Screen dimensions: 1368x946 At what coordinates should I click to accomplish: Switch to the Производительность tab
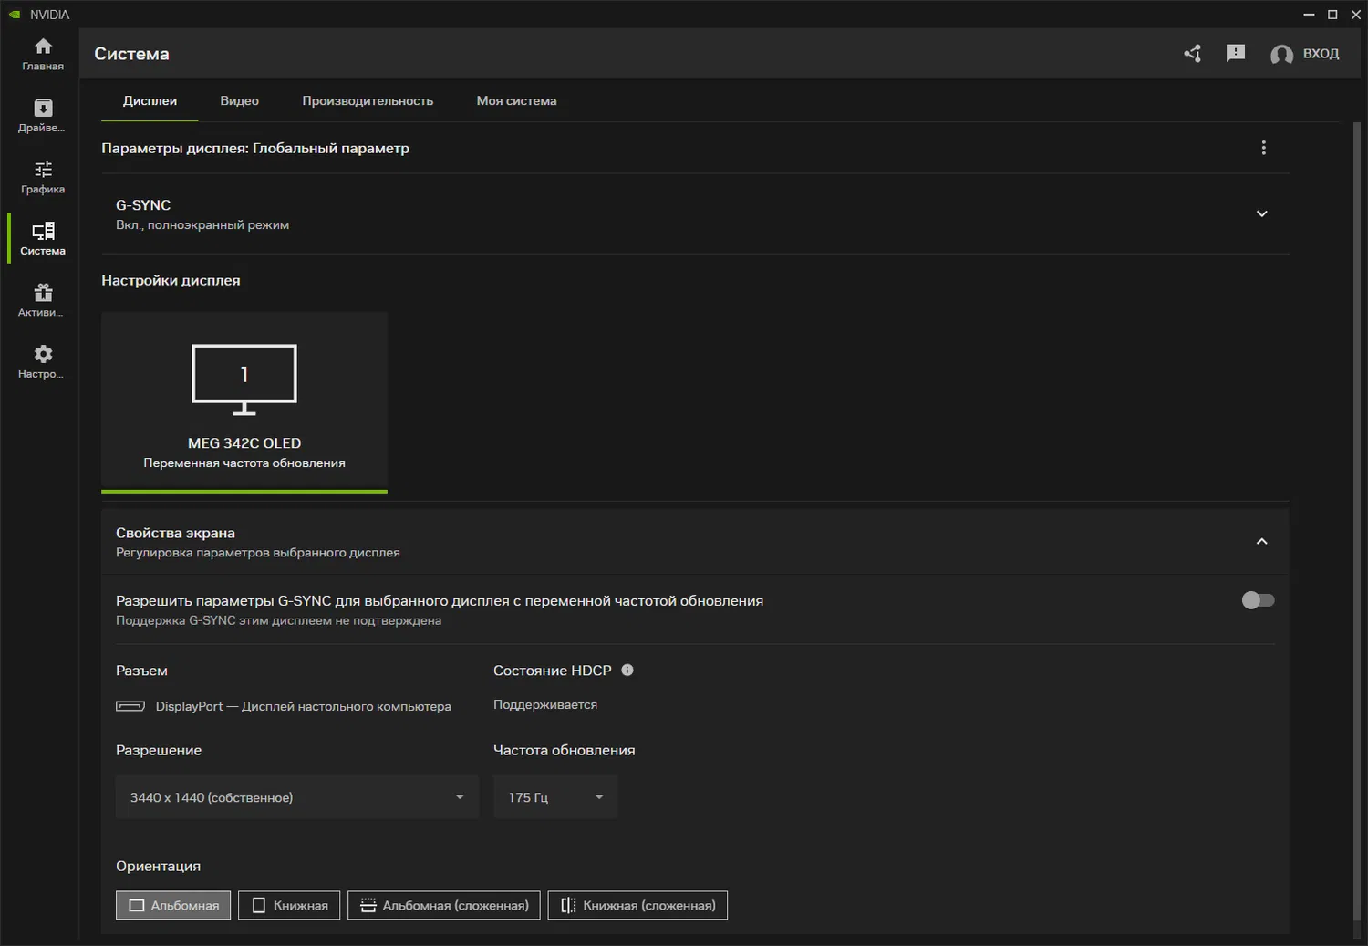(368, 101)
